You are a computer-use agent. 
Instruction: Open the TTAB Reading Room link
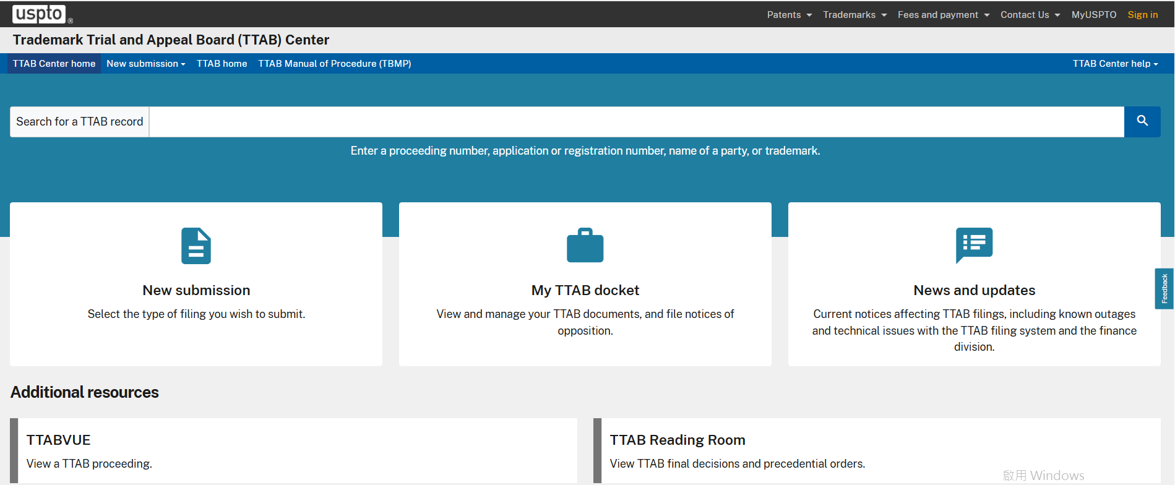[678, 440]
